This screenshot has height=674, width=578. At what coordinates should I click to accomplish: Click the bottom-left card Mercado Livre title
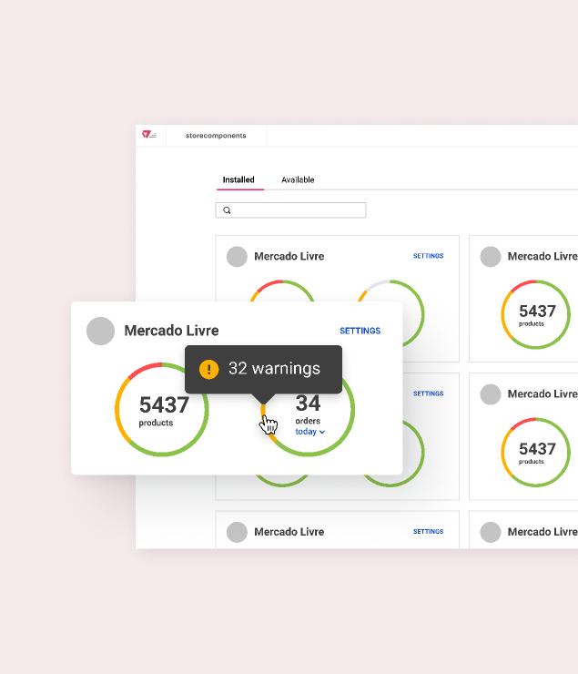tap(289, 532)
